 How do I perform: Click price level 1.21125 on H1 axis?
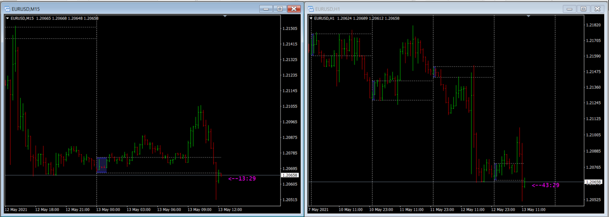click(x=594, y=119)
